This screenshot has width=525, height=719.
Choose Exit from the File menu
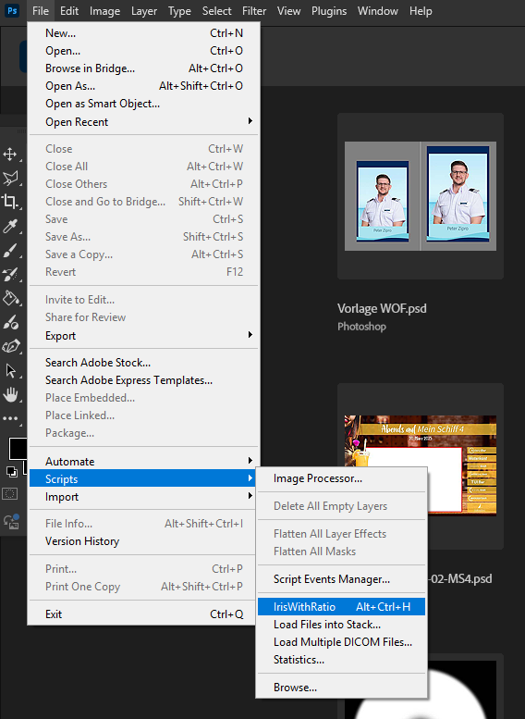pos(144,614)
